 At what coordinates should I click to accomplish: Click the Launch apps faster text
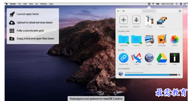coord(28,14)
